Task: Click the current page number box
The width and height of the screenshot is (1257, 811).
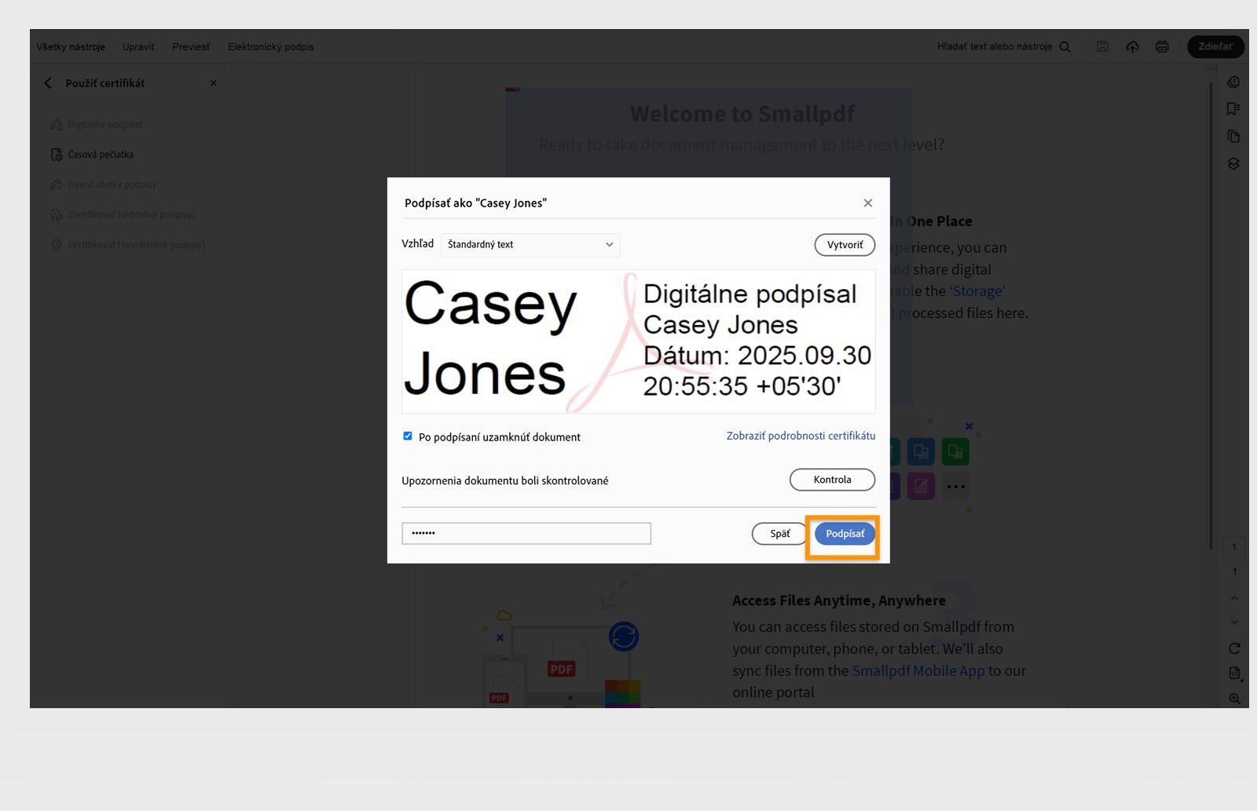Action: click(1234, 547)
